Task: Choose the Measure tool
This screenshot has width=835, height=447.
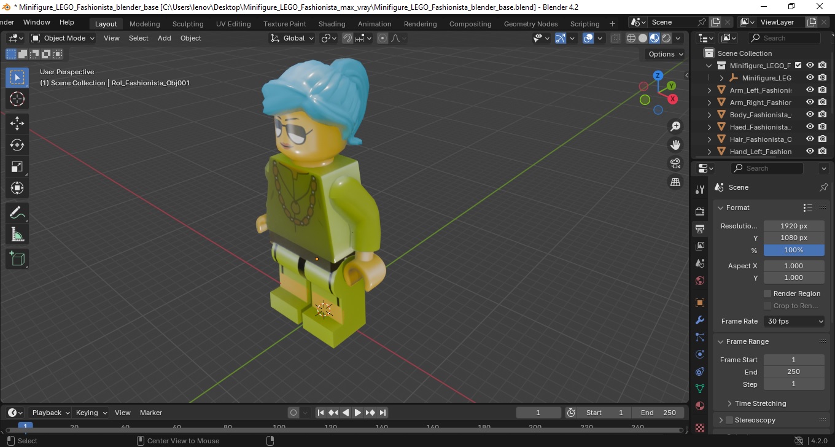Action: pos(17,235)
